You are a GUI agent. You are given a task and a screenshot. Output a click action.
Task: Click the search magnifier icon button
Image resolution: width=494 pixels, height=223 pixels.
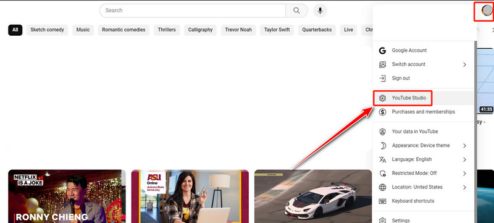pyautogui.click(x=296, y=11)
